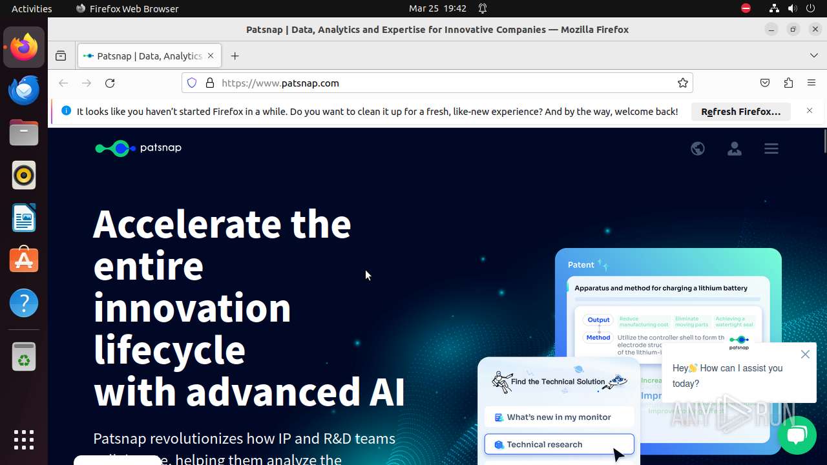Click the notifications bell icon

pyautogui.click(x=483, y=8)
